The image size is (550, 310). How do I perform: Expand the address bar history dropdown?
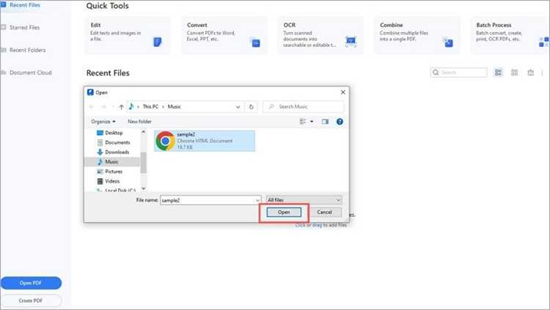click(x=238, y=107)
